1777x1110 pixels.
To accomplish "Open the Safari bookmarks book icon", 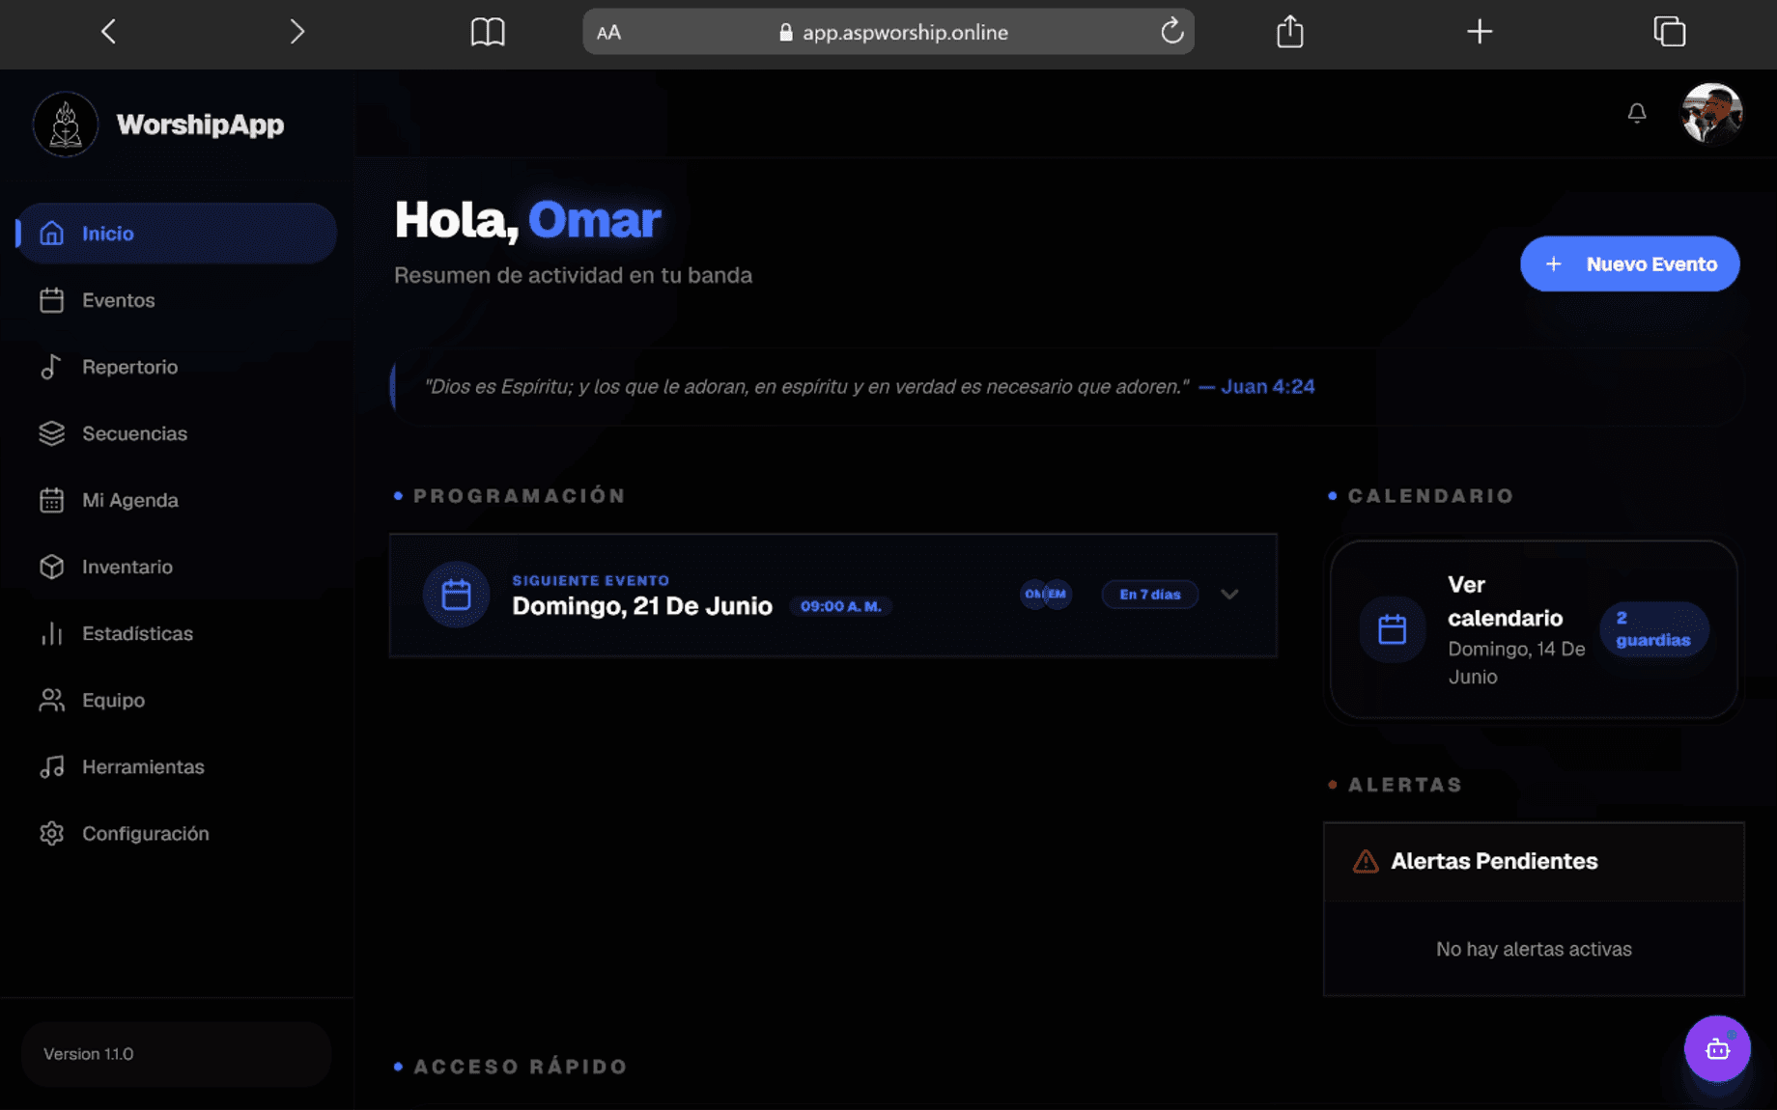I will [x=488, y=32].
